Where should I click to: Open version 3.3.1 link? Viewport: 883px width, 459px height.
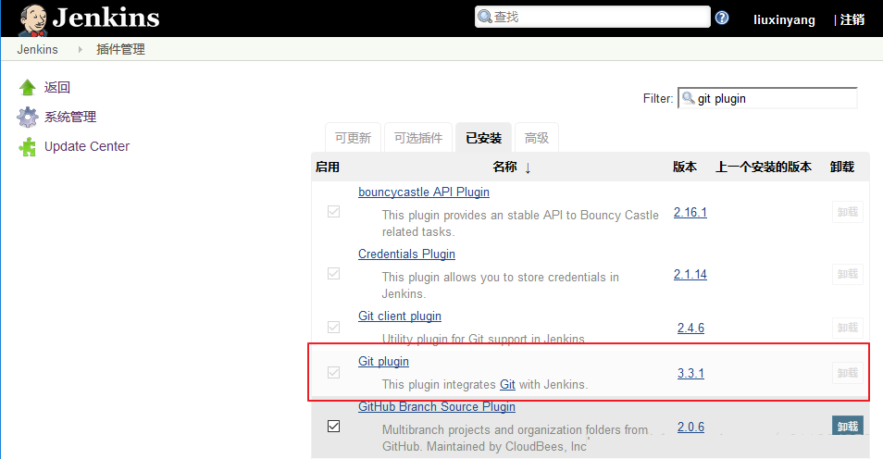click(691, 373)
